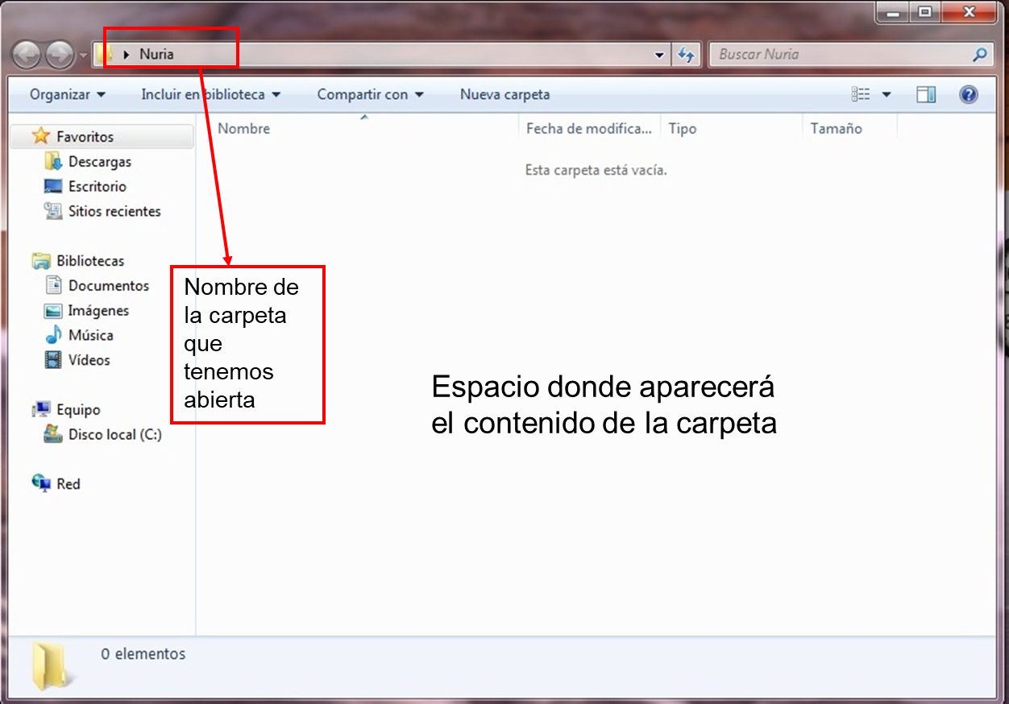The width and height of the screenshot is (1009, 704).
Task: Sort by the Nombre column header
Action: [x=244, y=129]
